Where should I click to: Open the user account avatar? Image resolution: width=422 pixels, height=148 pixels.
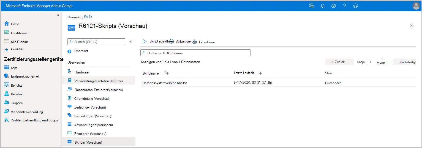pos(416,6)
